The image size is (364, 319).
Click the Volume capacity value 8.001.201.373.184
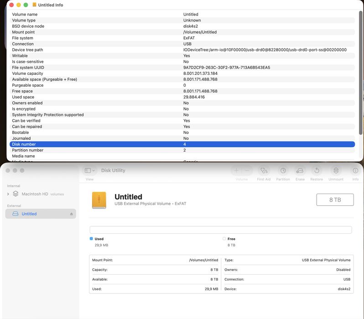200,73
